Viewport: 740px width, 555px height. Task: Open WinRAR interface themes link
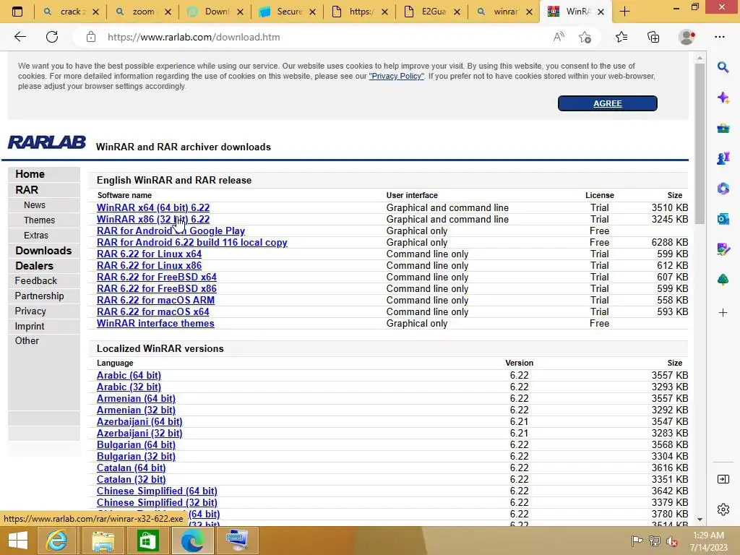click(x=155, y=323)
